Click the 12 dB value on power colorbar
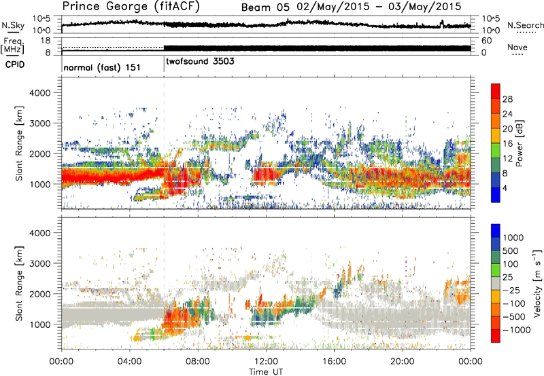Viewport: 544px width, 376px height. coord(507,159)
